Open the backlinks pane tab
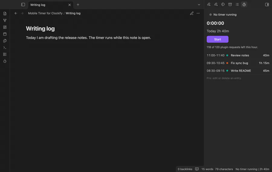 click(x=209, y=5)
